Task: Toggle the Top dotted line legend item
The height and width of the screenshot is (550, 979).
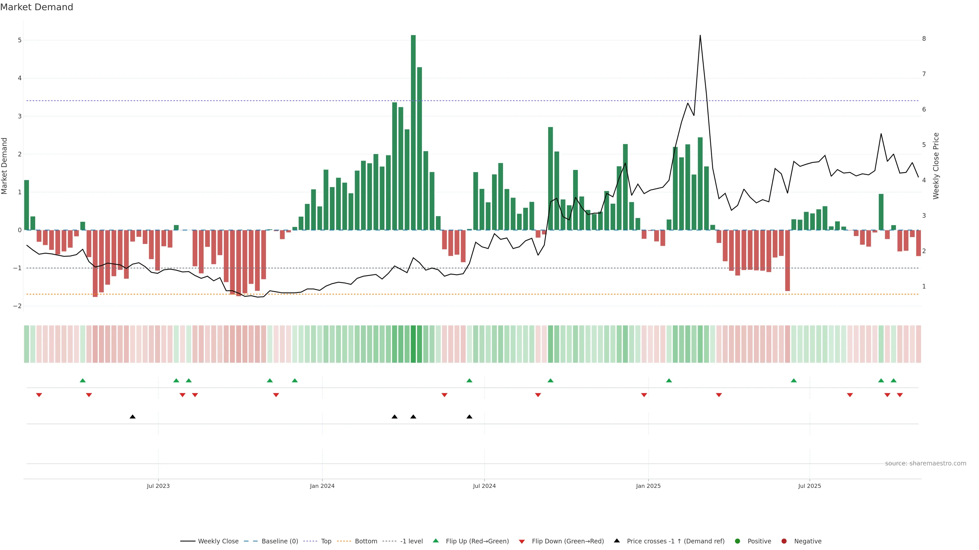Action: [x=326, y=541]
